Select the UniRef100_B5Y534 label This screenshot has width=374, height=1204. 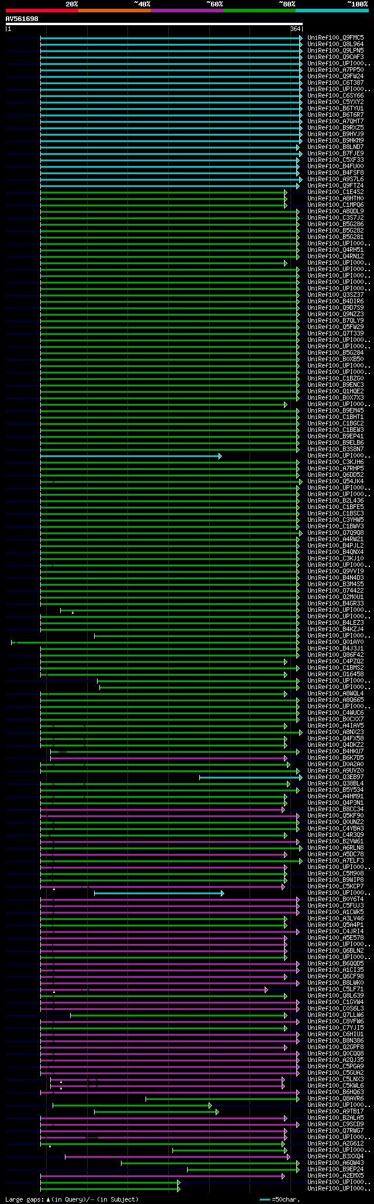335,790
